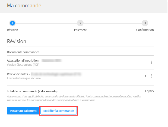Click the order total amount 17,00 $
Image resolution: width=168 pixels, height=127 pixels.
(149, 91)
